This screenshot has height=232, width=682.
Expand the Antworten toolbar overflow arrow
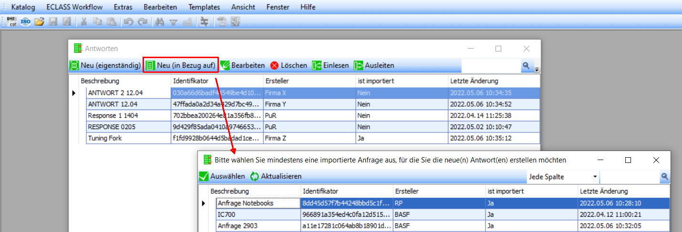tap(537, 69)
